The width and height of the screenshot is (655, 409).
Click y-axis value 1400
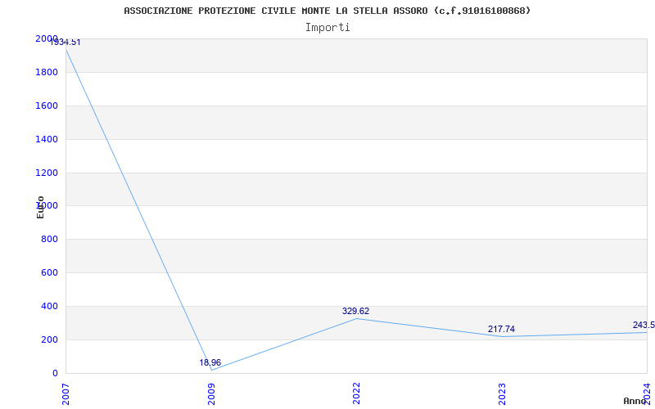[x=47, y=139]
